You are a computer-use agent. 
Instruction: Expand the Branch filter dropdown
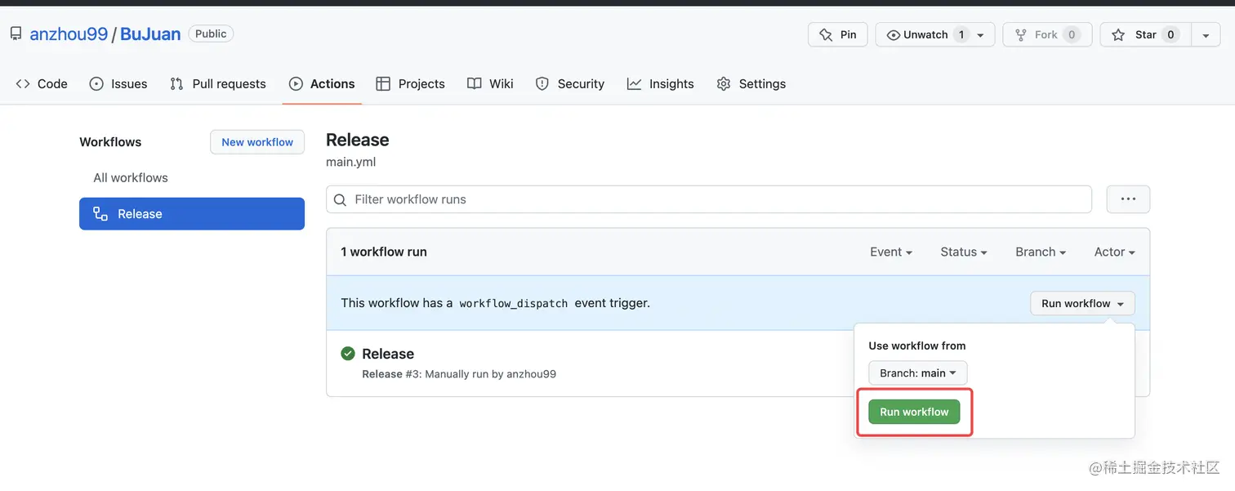(x=1041, y=252)
